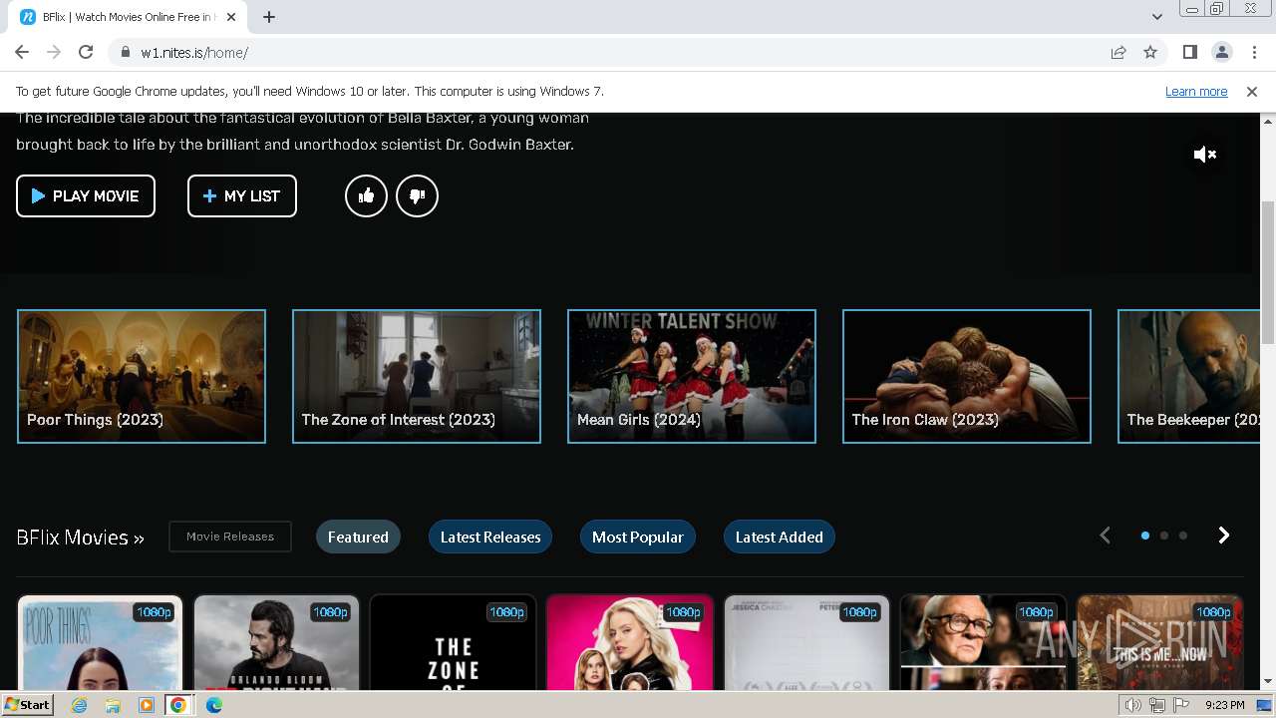
Task: Bookmark this page with star icon
Action: tap(1150, 52)
